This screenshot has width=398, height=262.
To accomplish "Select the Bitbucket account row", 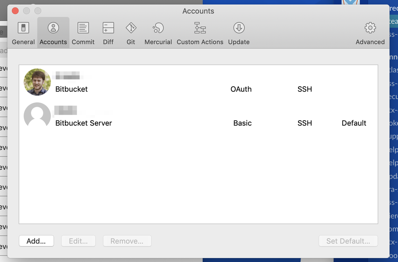I will 198,82.
